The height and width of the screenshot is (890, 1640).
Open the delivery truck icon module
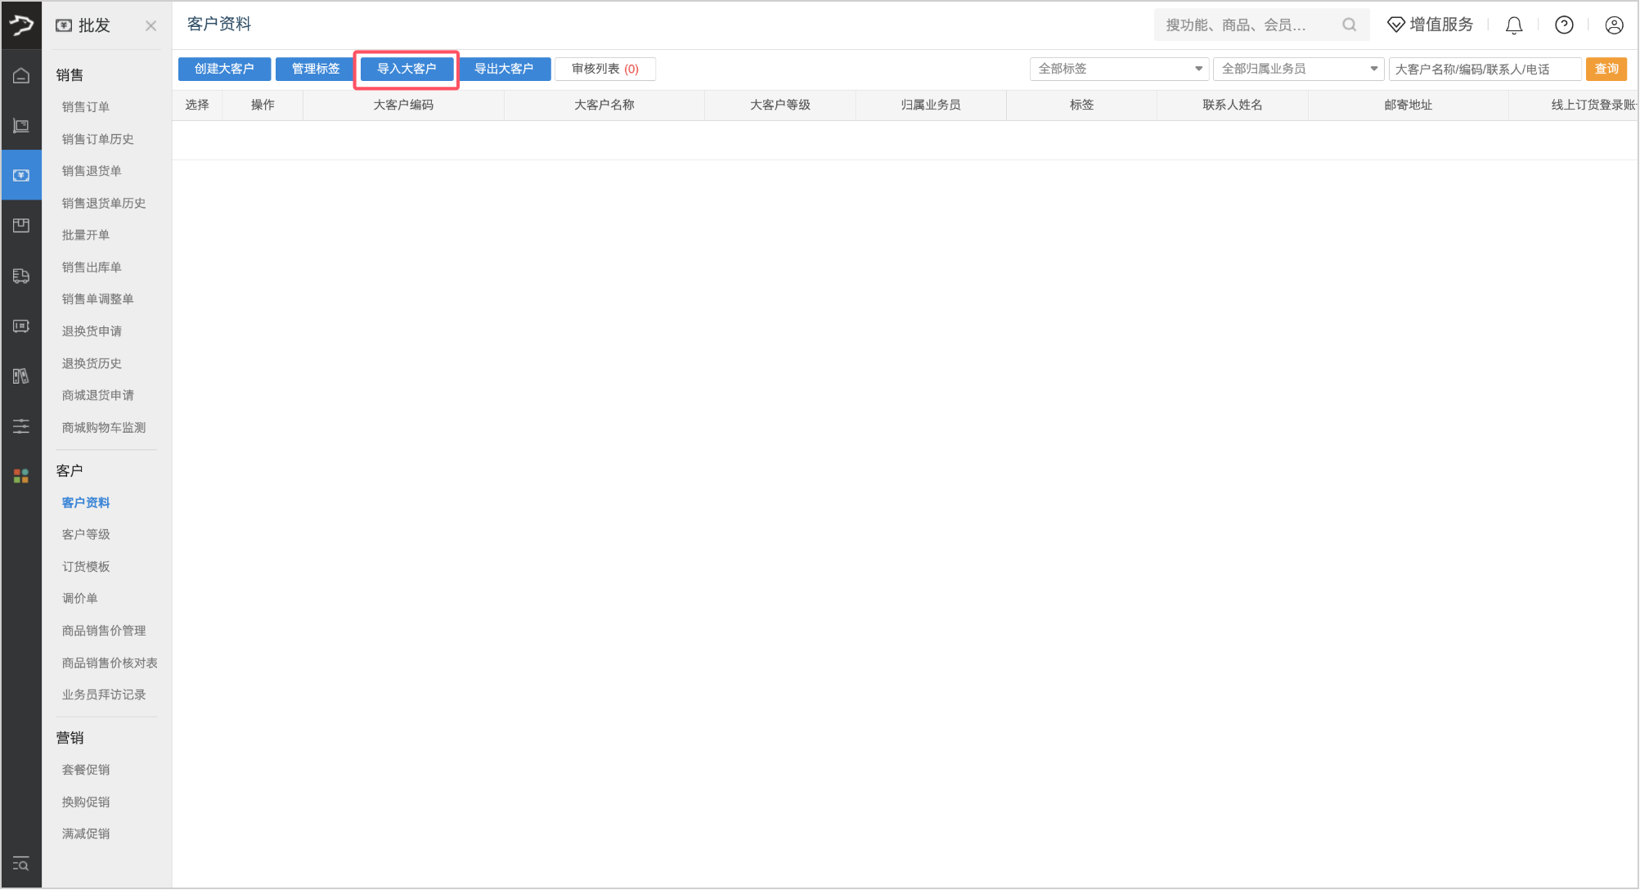(x=21, y=276)
